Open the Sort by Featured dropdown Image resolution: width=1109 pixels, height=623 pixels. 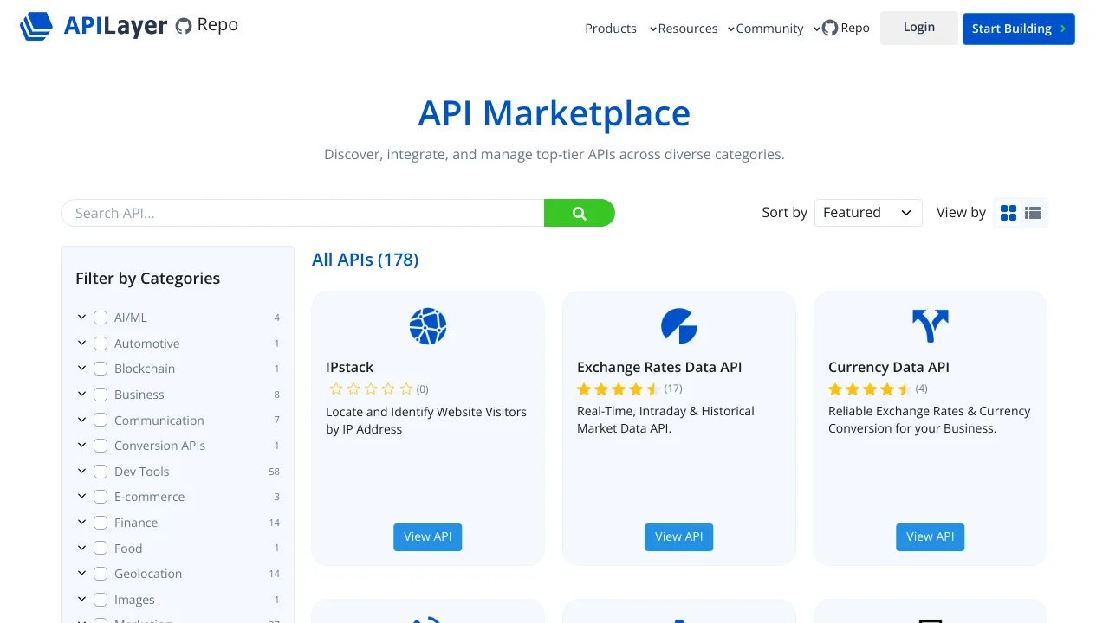[868, 213]
